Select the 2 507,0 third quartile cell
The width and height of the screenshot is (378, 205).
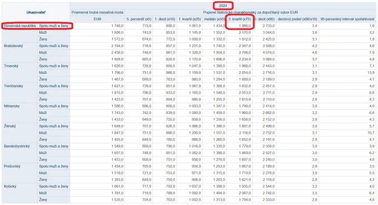coord(245,46)
